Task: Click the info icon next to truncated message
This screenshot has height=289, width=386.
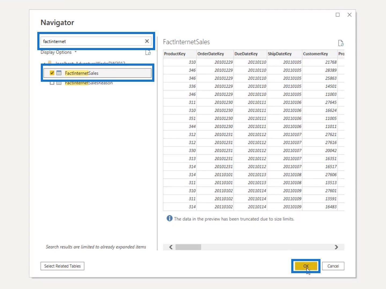Action: [x=169, y=218]
